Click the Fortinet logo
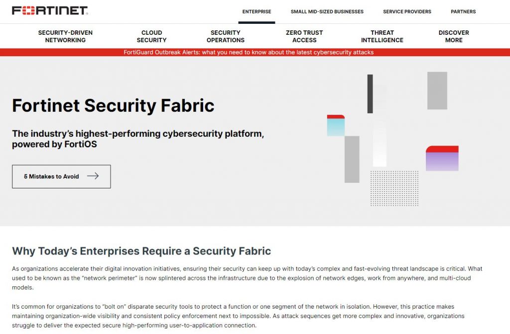This screenshot has height=334, width=510. point(50,10)
